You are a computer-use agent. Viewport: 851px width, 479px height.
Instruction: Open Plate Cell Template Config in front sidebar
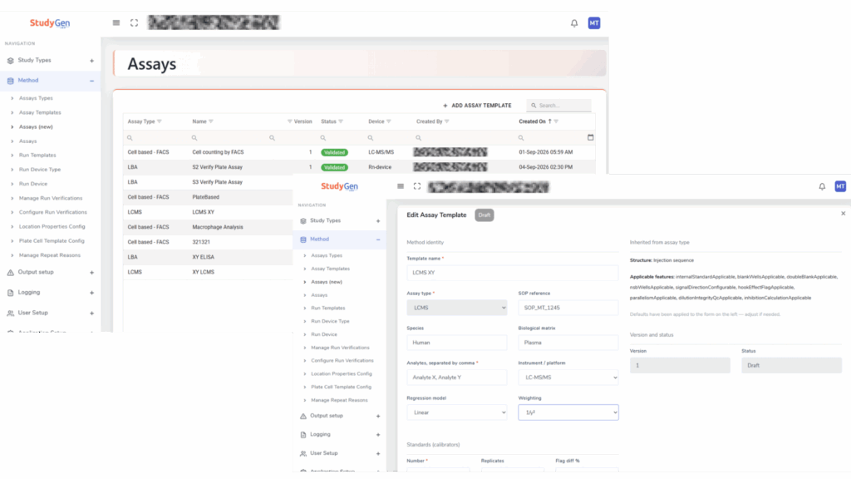click(x=341, y=388)
